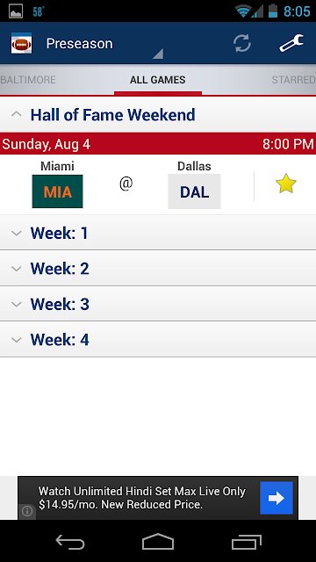Screen dimensions: 316x562
Task: Switch to the Starred tab
Action: [x=293, y=80]
